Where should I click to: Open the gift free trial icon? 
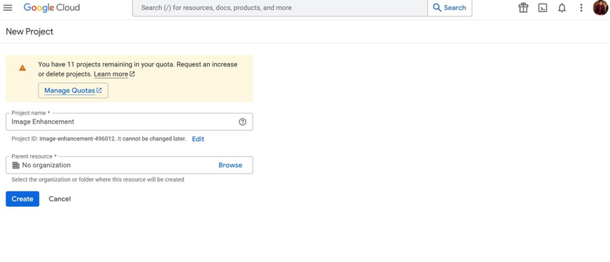click(x=523, y=8)
